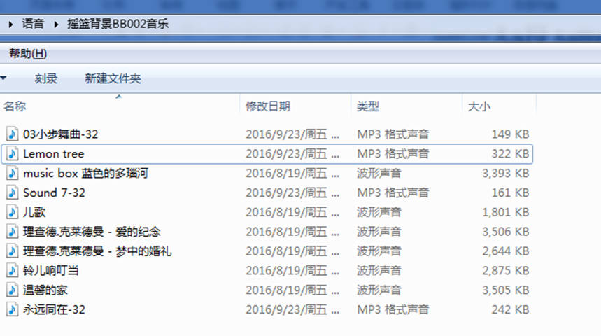601x336 pixels.
Task: Click audio icon of 03小步舞曲-32
Action: pos(13,134)
